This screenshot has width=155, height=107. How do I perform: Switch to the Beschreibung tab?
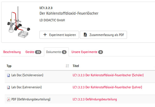coord(12,52)
